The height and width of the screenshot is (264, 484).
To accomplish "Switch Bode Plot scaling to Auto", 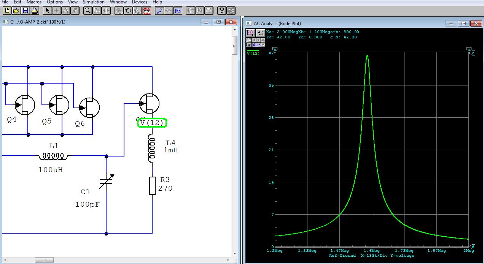I will tap(256, 44).
